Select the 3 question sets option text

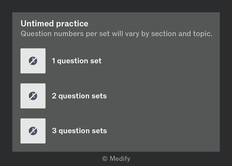pyautogui.click(x=79, y=131)
